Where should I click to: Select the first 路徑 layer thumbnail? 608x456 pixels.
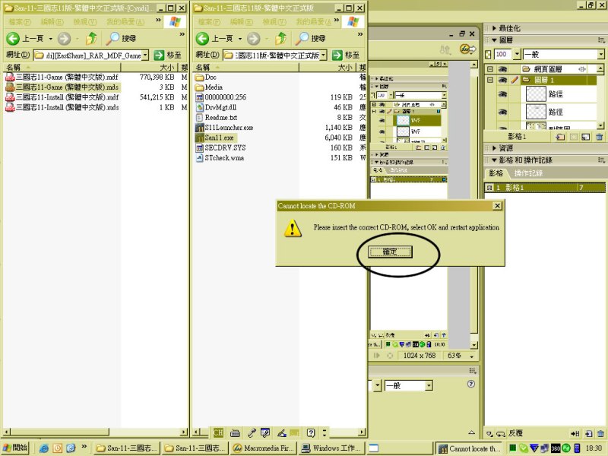pyautogui.click(x=536, y=93)
